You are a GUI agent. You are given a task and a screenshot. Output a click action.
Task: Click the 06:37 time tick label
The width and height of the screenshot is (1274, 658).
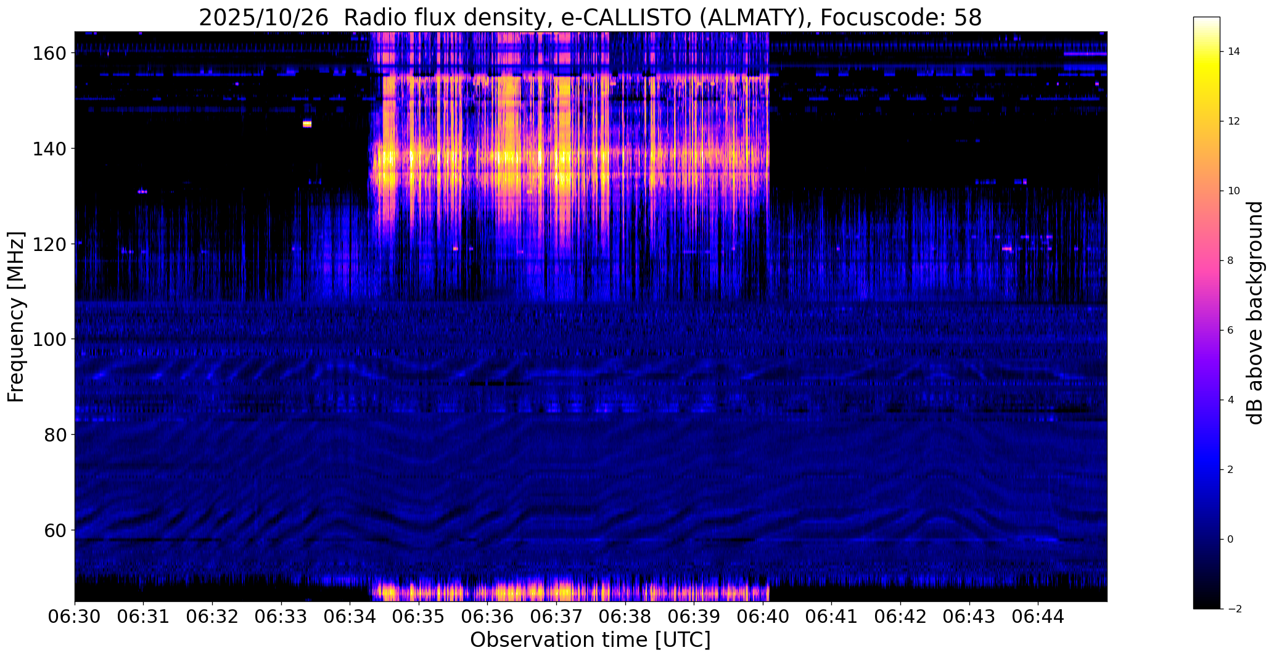(x=557, y=615)
